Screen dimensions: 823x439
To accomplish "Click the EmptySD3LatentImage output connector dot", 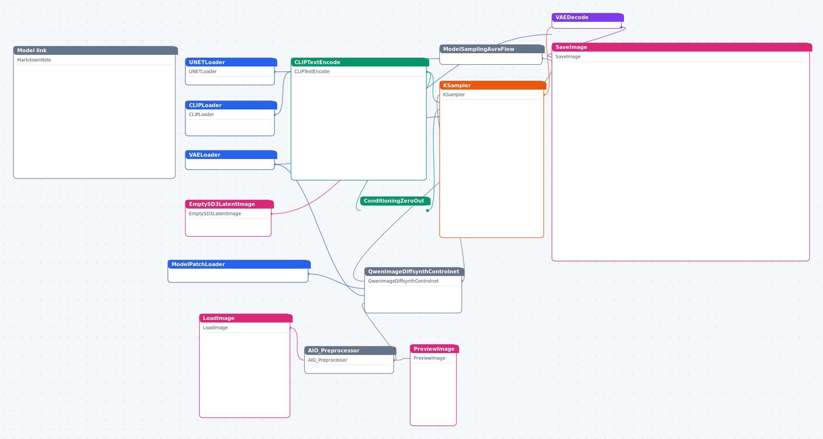I will pyautogui.click(x=271, y=214).
